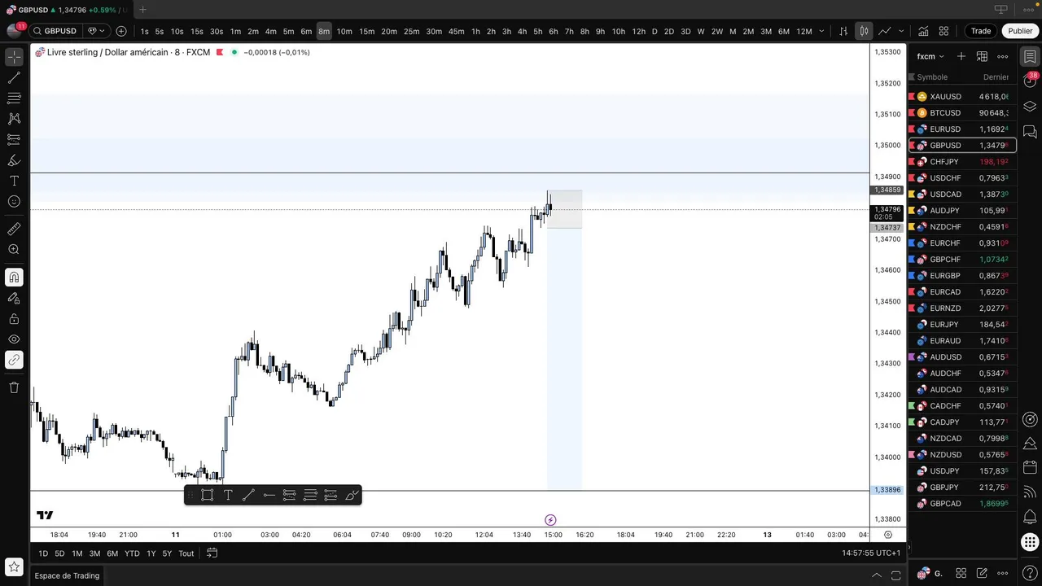Toggle magnet mode in left toolbar
The height and width of the screenshot is (586, 1042).
[14, 278]
